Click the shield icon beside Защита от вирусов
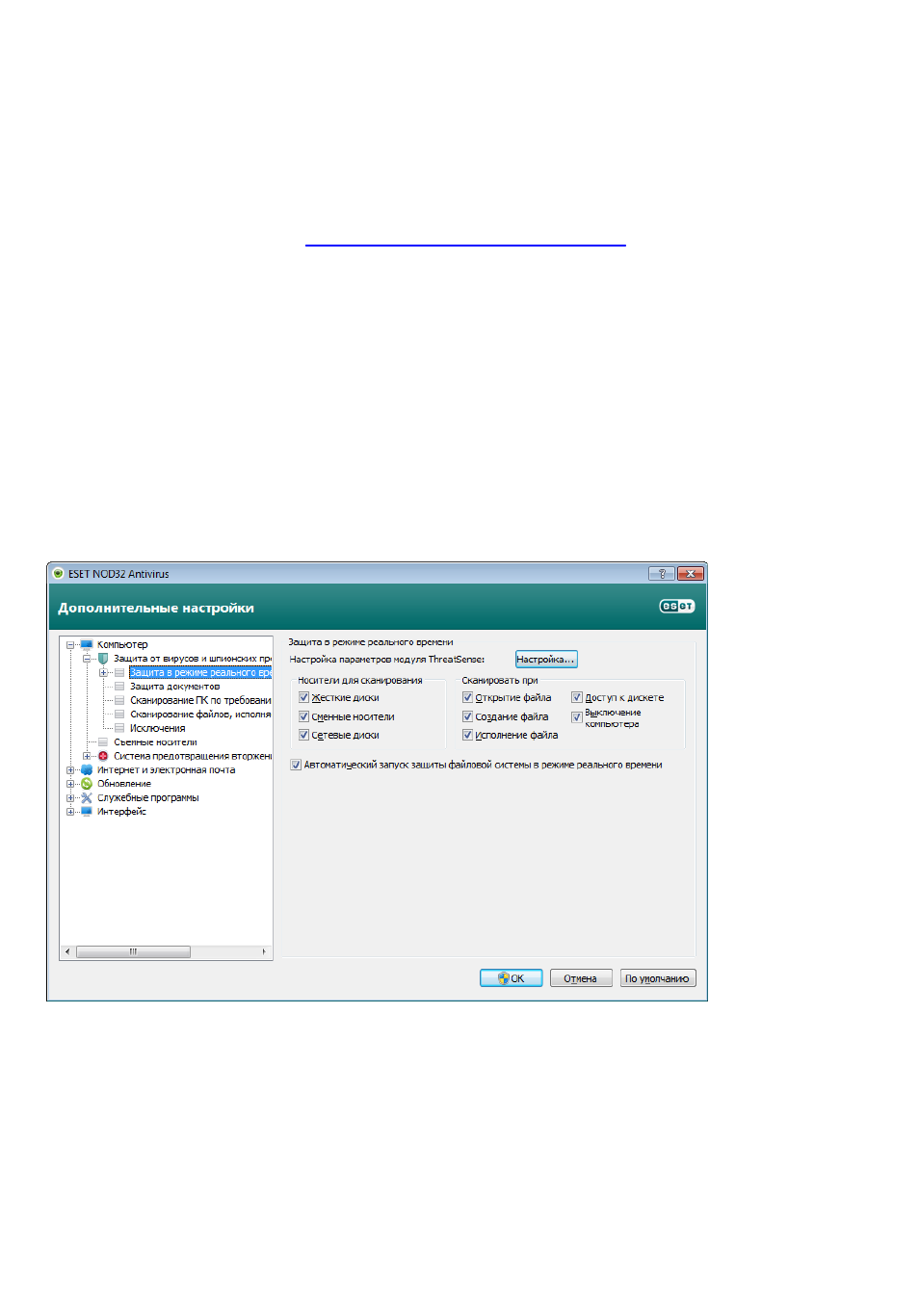Image resolution: width=919 pixels, height=1300 pixels. coord(103,659)
